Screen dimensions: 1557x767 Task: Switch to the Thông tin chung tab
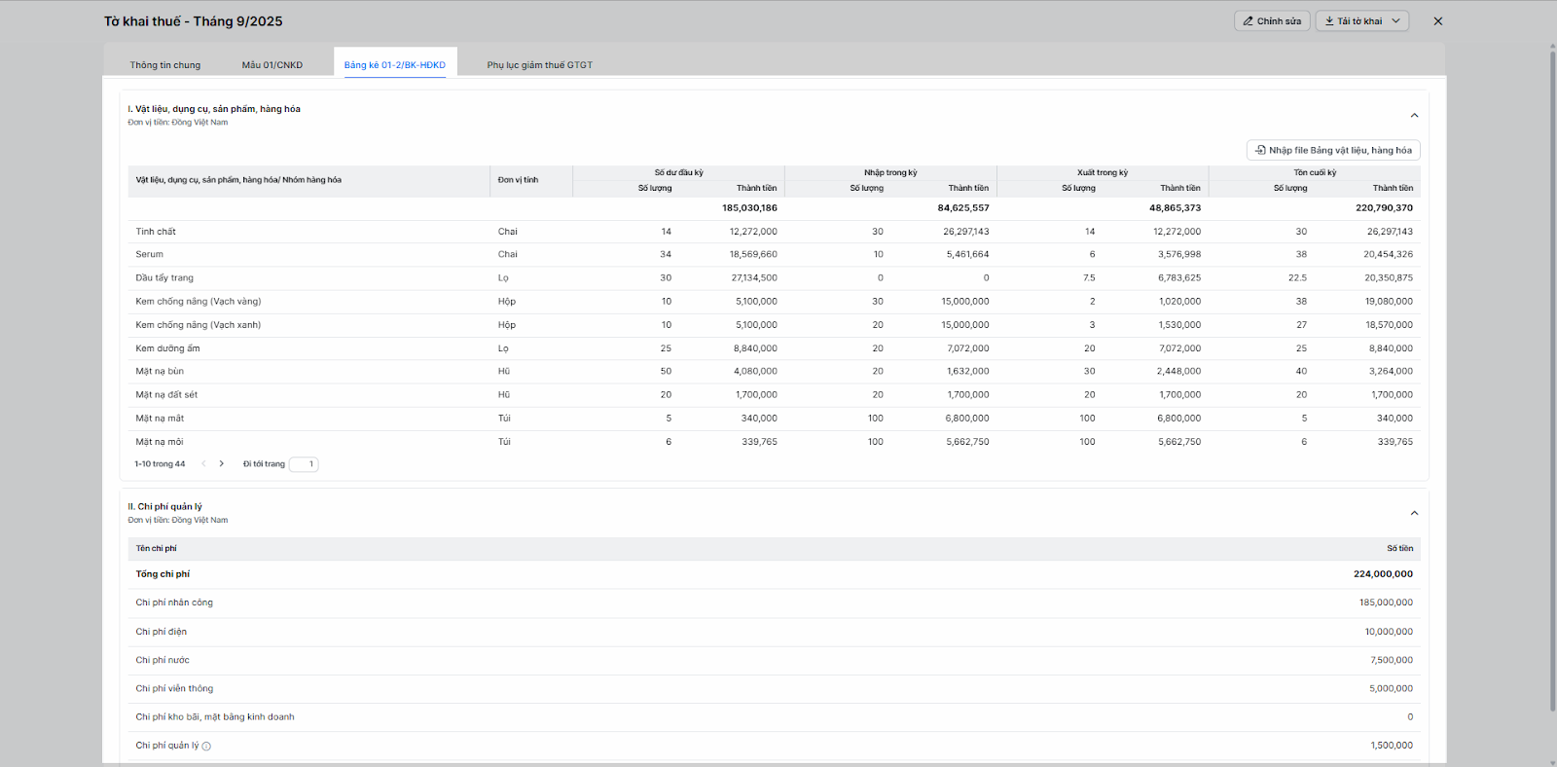(165, 65)
